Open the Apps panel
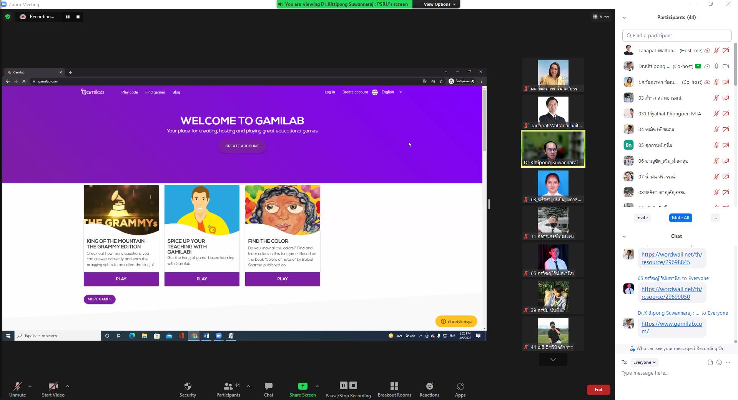The height and width of the screenshot is (400, 738). coord(460,389)
